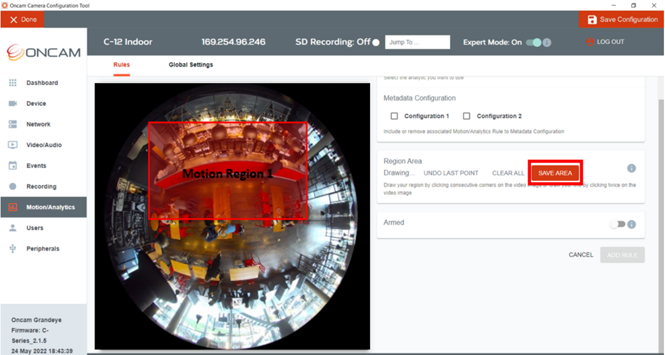
Task: Toggle the Armed switch on
Action: pyautogui.click(x=617, y=224)
